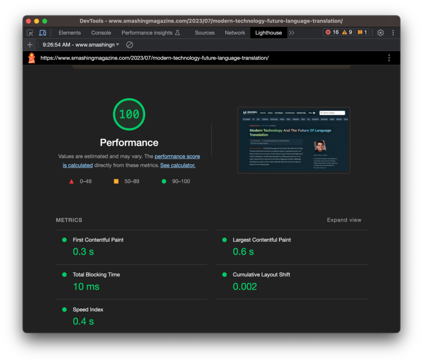
Task: Click the green dot beside Cumulative Layout Shift
Action: click(x=224, y=275)
